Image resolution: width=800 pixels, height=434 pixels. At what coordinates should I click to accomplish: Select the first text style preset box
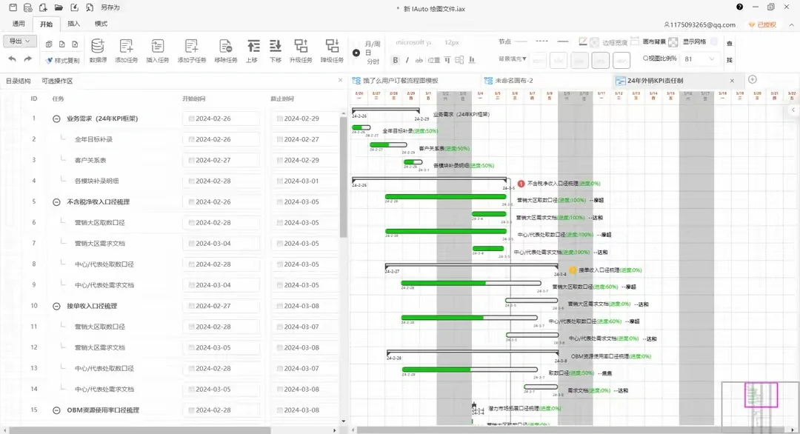point(539,60)
